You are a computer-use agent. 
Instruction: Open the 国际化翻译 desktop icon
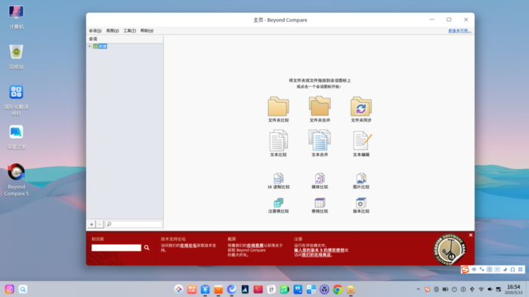pos(16,101)
